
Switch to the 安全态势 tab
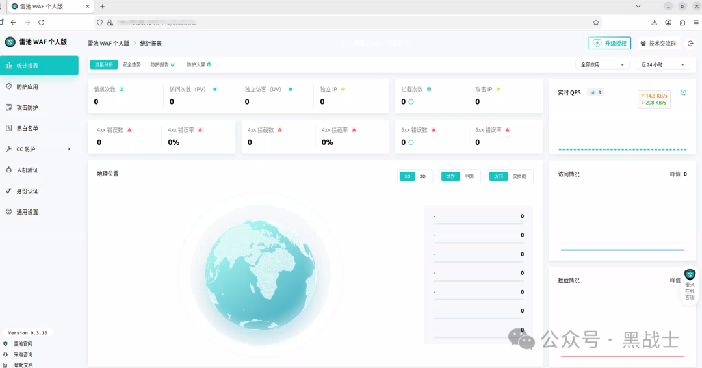pos(131,64)
